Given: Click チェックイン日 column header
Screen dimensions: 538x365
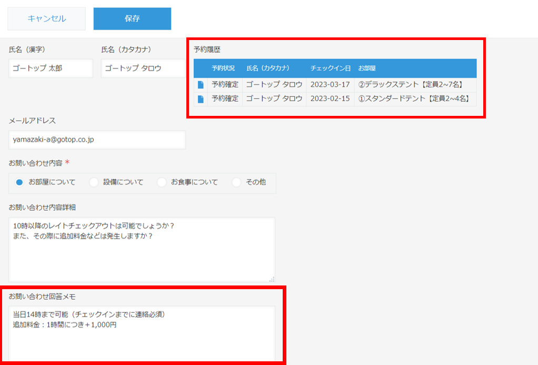Looking at the screenshot, I should tap(331, 68).
